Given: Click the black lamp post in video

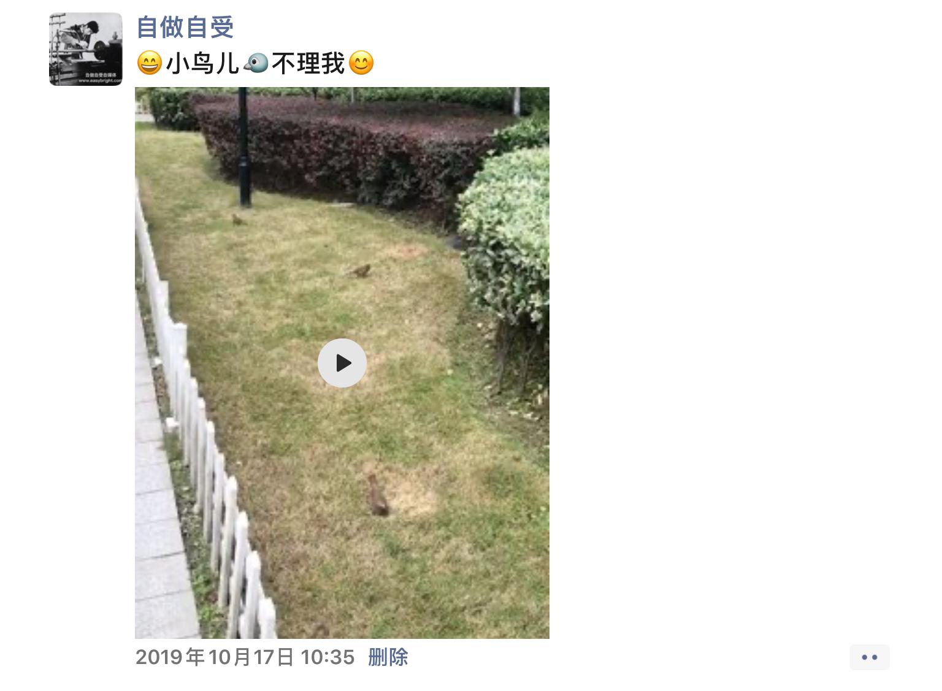Looking at the screenshot, I should point(243,147).
